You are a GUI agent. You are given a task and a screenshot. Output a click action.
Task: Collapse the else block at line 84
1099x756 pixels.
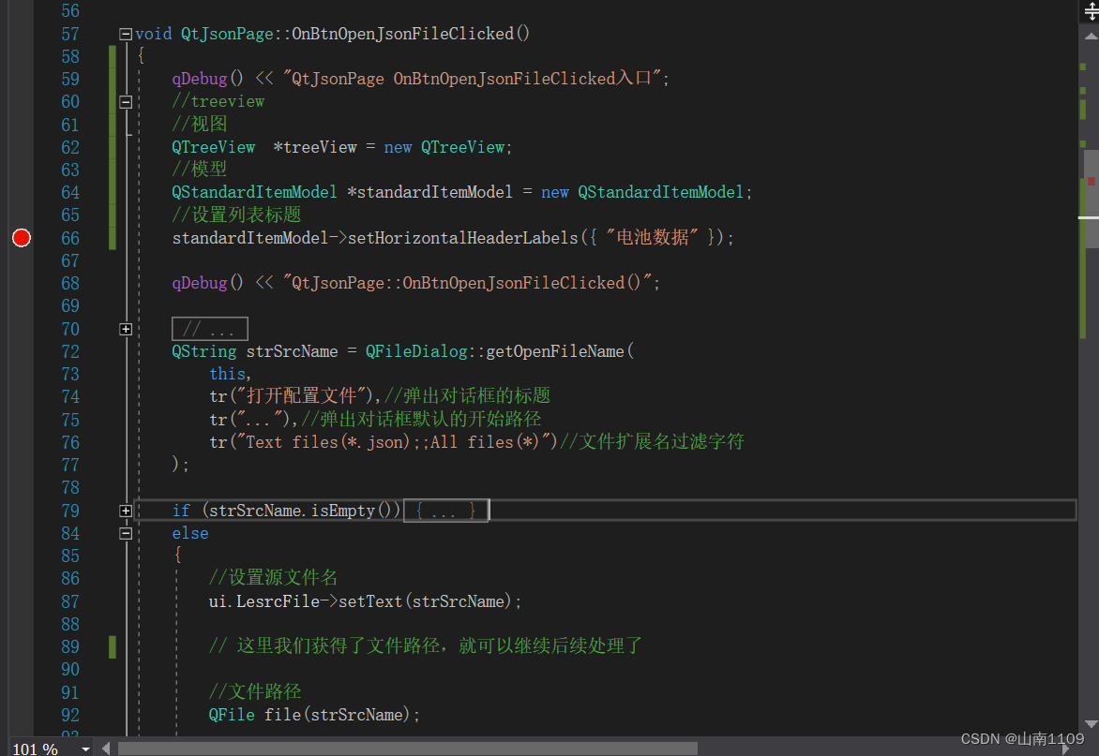pyautogui.click(x=127, y=533)
